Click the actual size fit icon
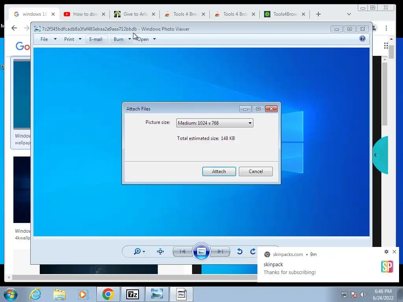 (161, 251)
